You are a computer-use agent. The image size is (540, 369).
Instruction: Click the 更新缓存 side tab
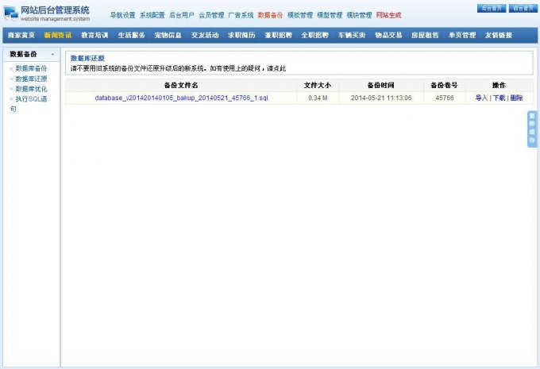coord(532,129)
